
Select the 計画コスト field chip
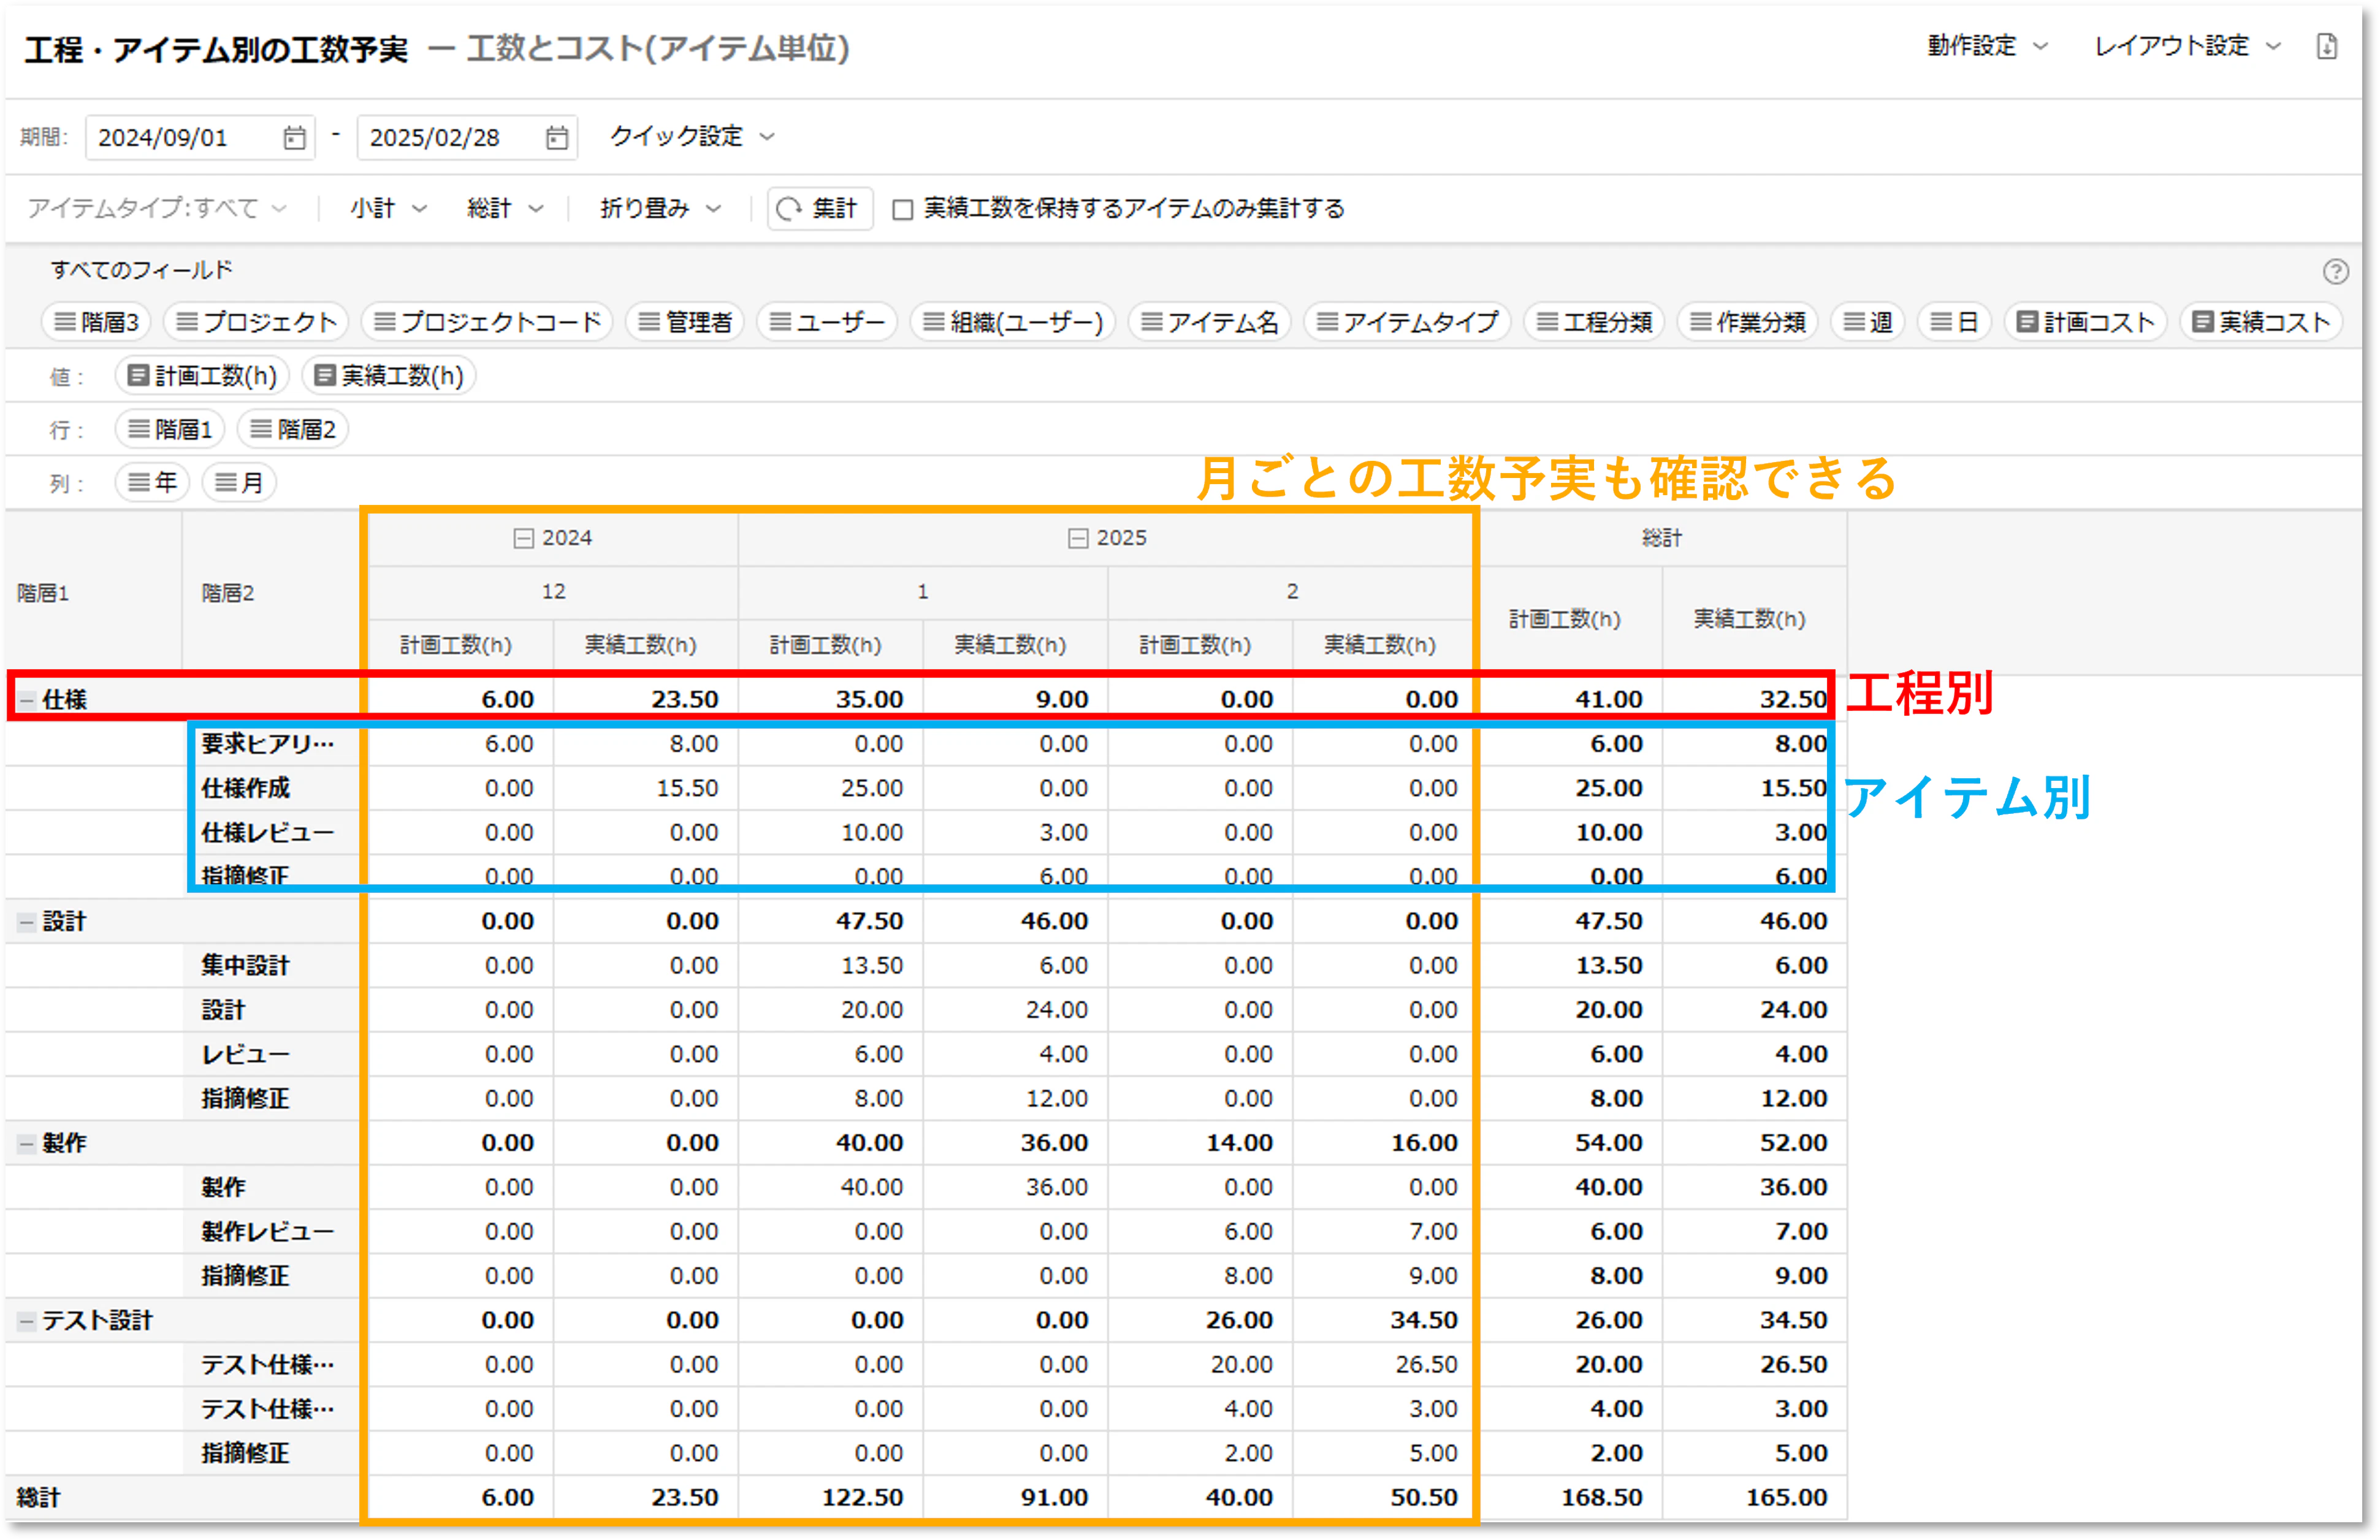(x=2085, y=322)
